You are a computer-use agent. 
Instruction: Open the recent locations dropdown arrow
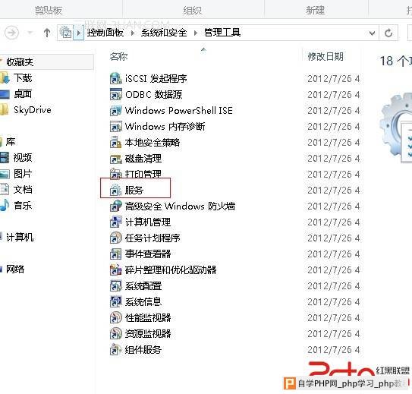coord(30,33)
